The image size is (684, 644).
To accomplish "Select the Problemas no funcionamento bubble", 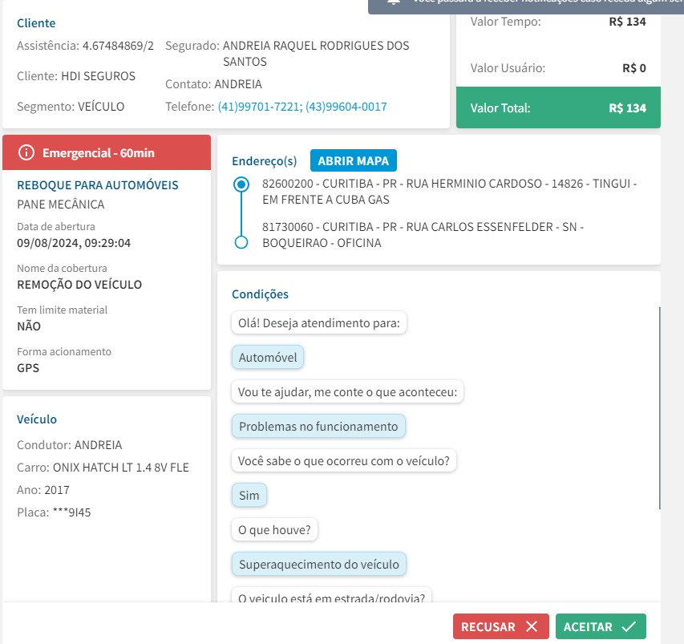I will [x=318, y=427].
